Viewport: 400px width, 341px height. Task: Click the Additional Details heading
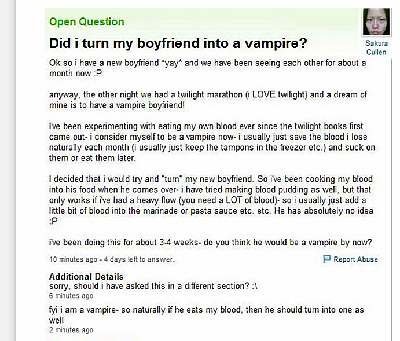pyautogui.click(x=86, y=277)
